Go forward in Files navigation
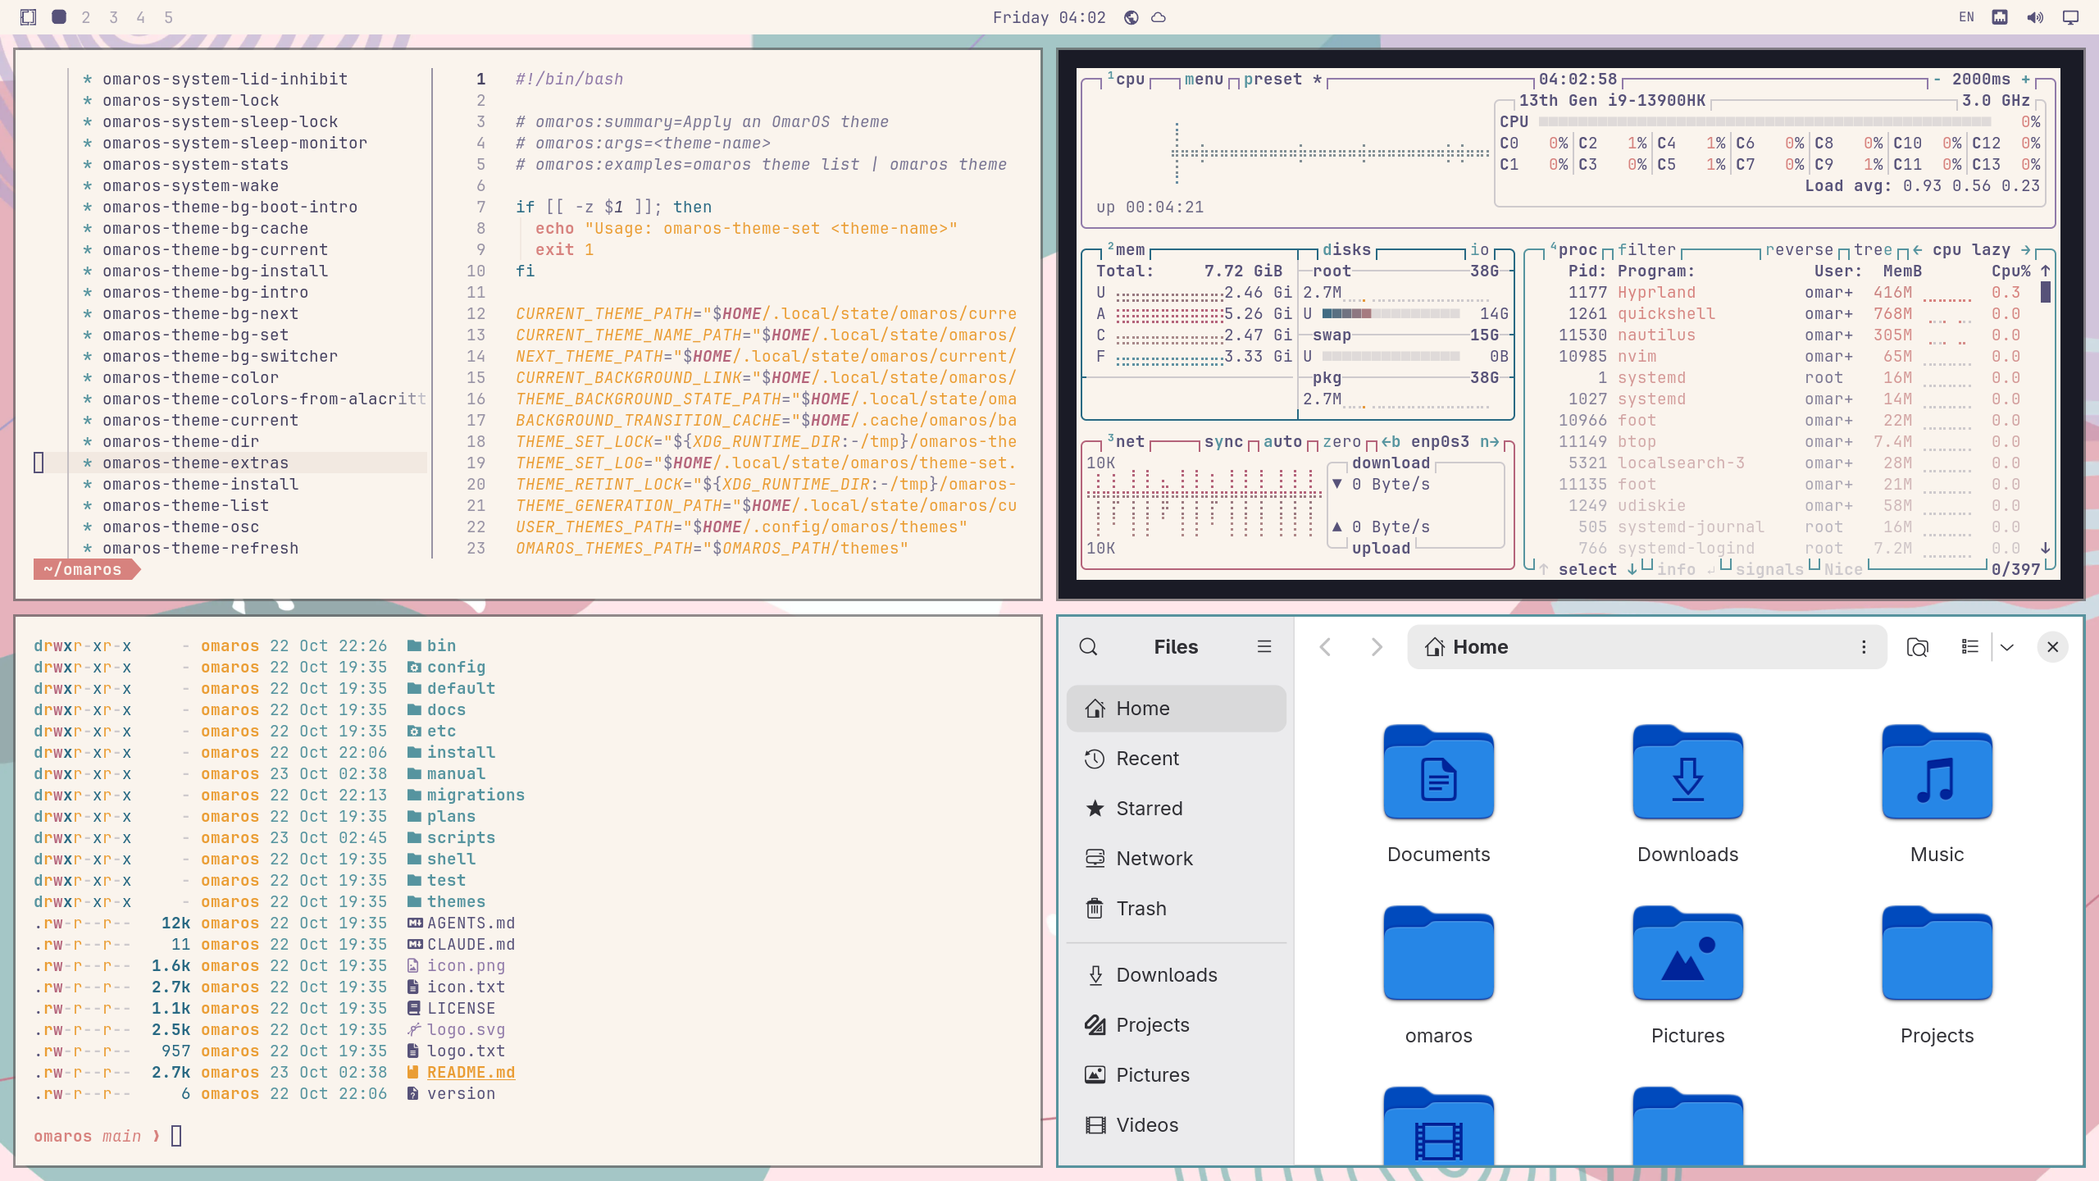The height and width of the screenshot is (1181, 2099). coord(1377,647)
